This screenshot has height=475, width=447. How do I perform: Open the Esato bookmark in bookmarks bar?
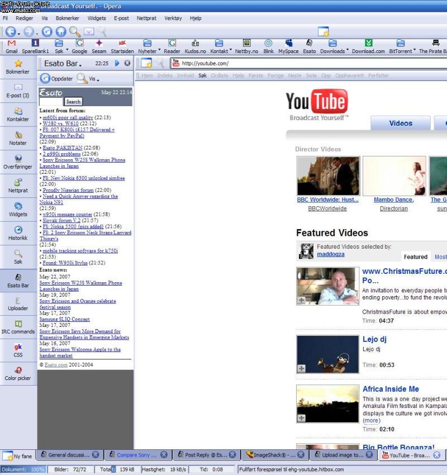(309, 46)
